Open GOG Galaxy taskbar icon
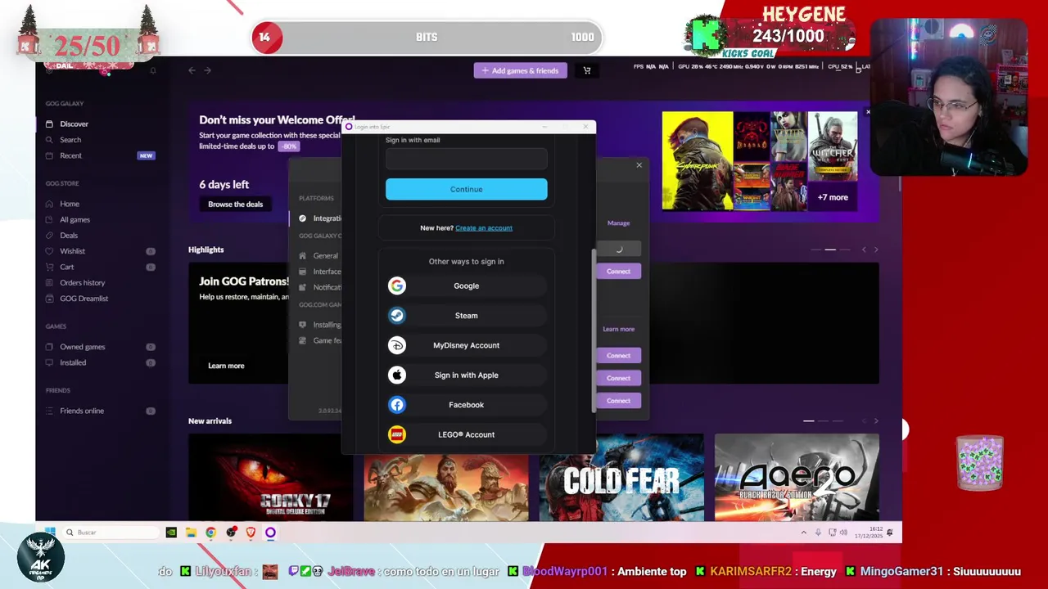Image resolution: width=1048 pixels, height=589 pixels. coord(270,533)
